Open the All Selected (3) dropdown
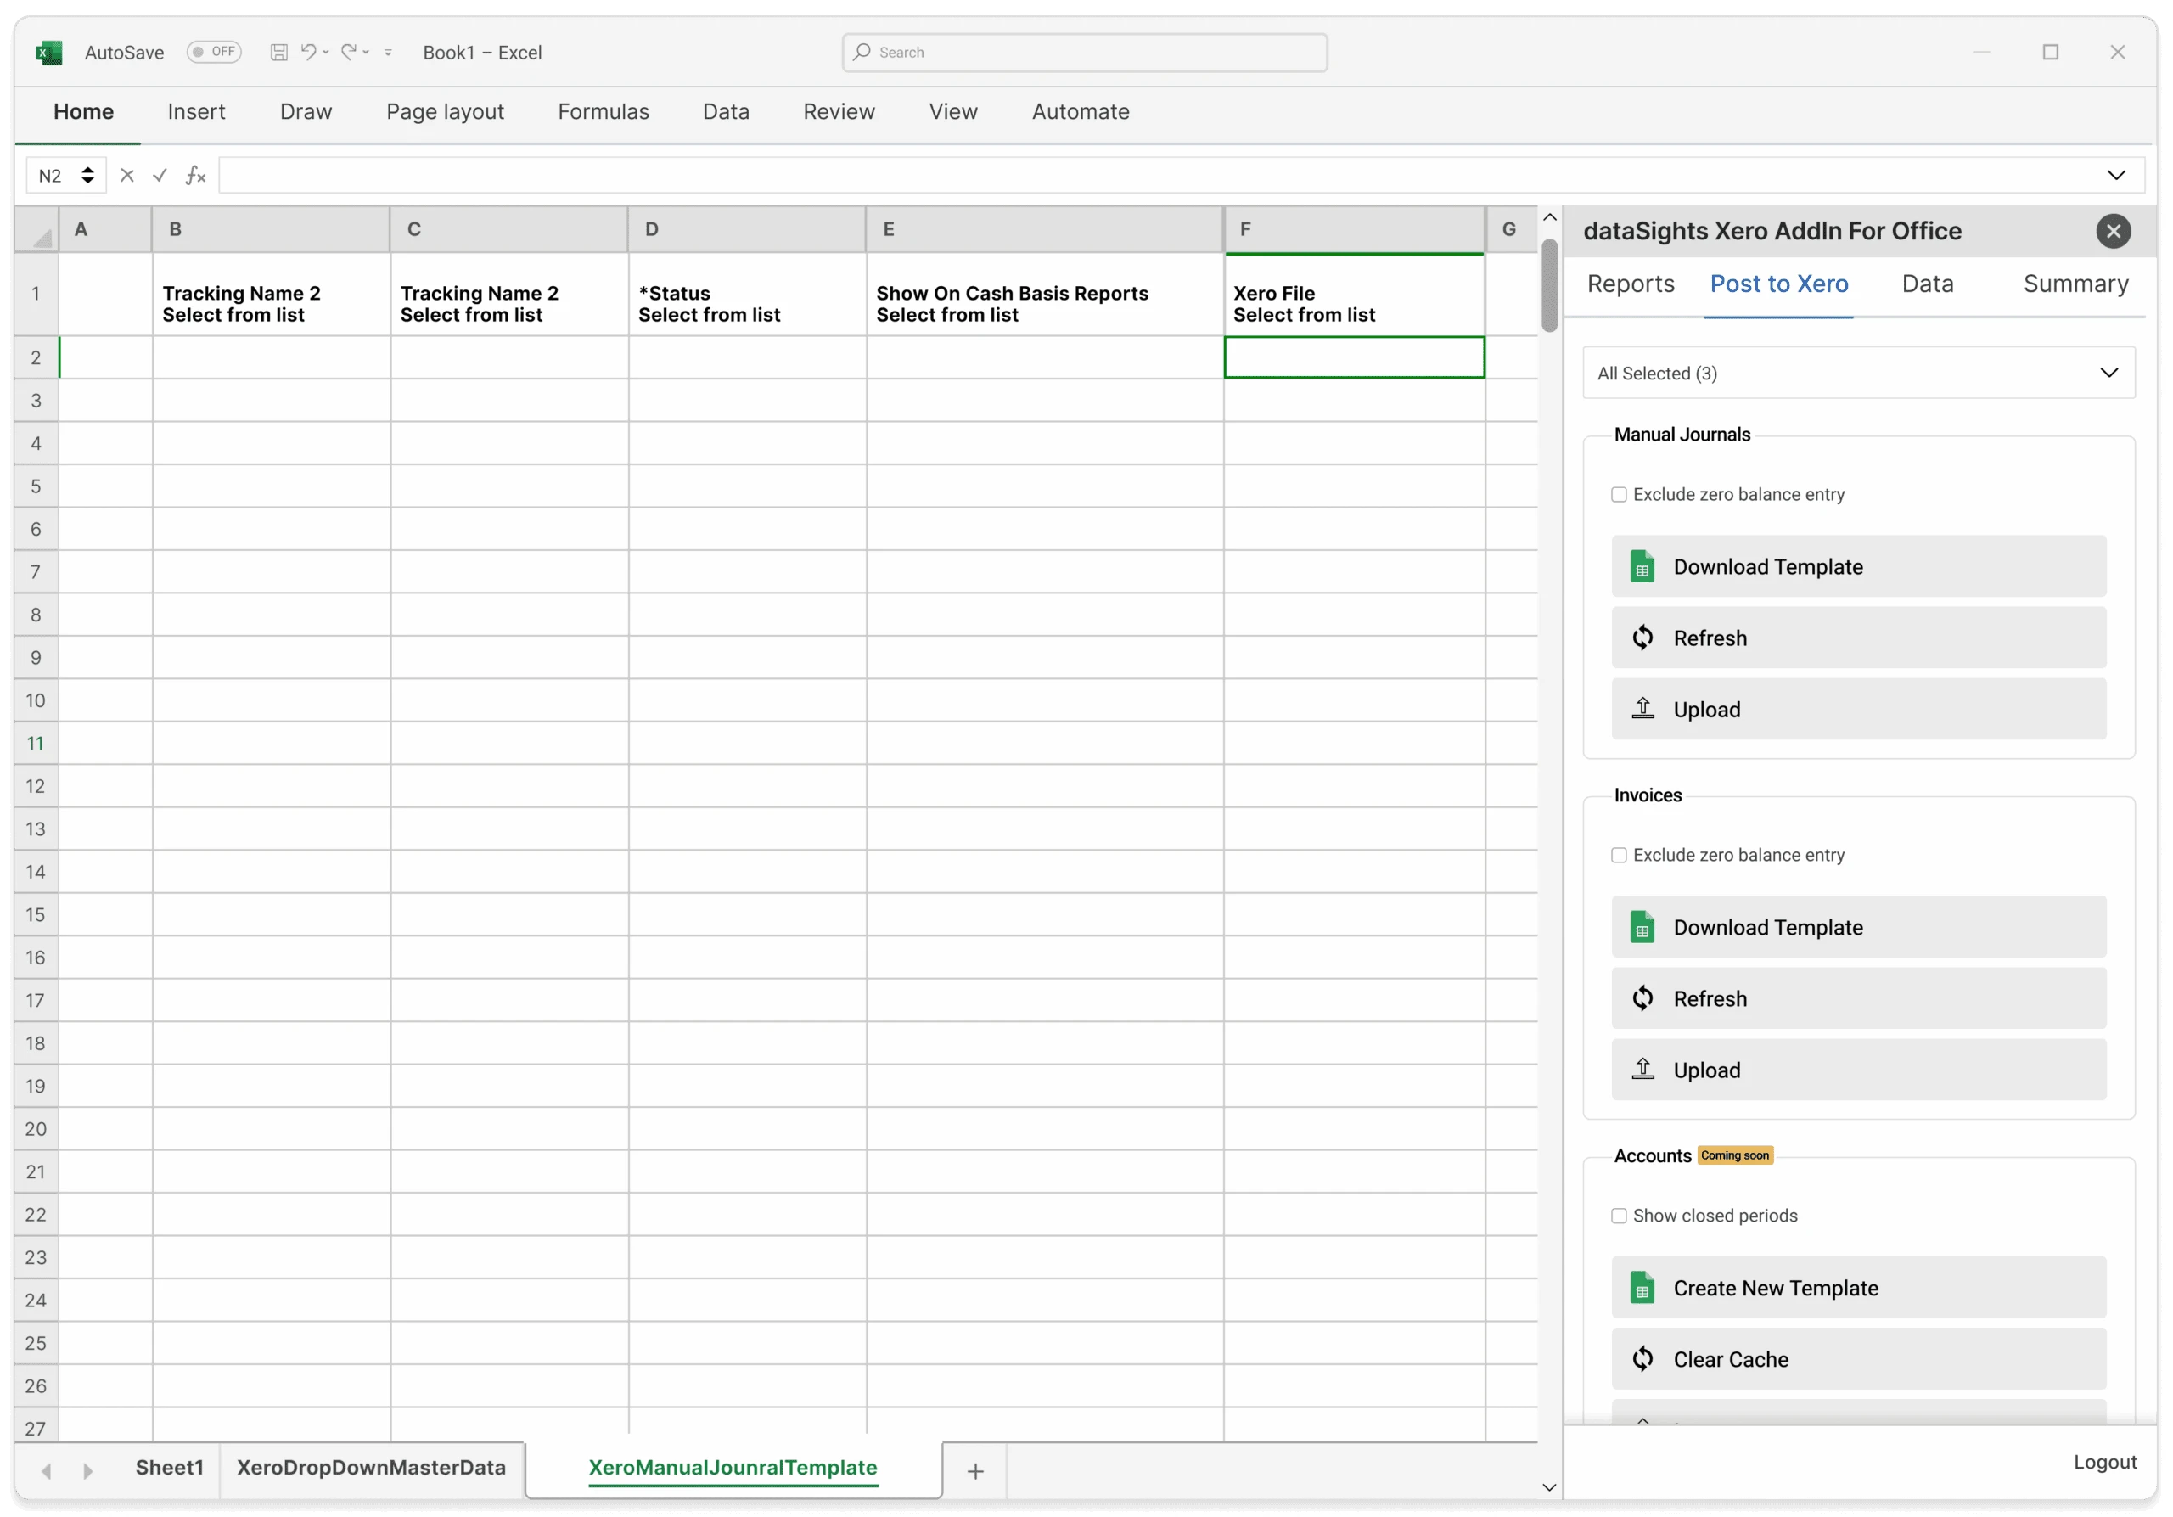Screen dimensions: 2173x1517 tap(1859, 373)
